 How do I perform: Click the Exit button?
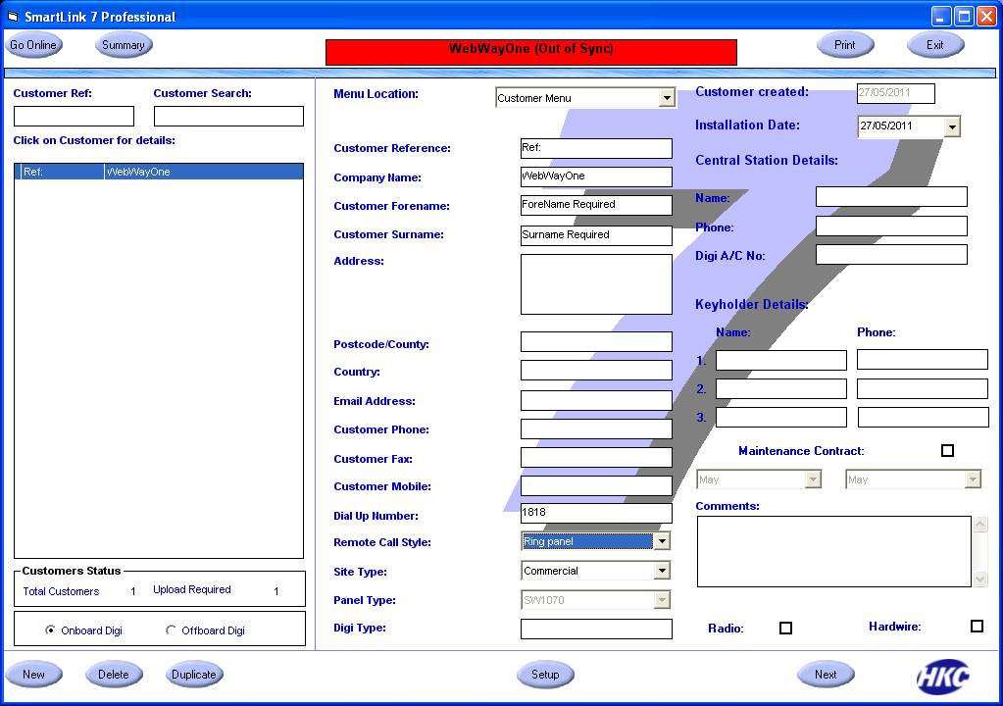[x=934, y=45]
